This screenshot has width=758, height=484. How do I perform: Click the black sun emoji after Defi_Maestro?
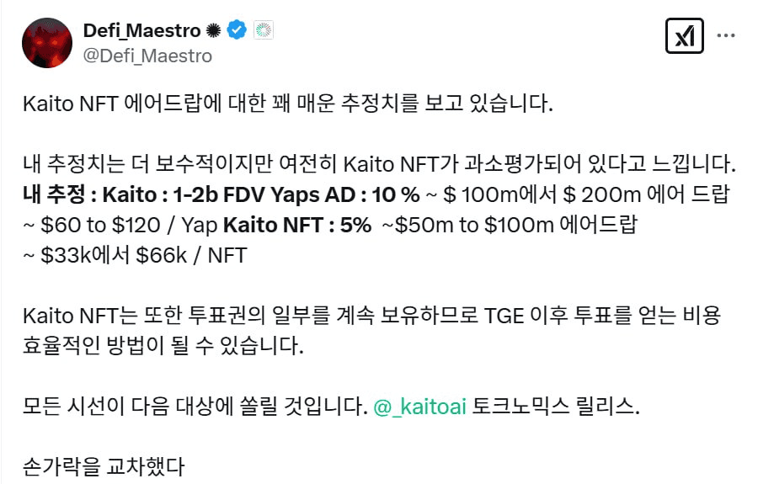coord(213,30)
